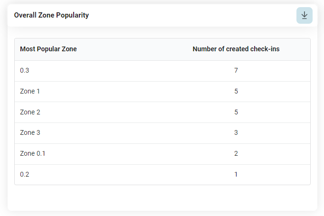Screen dimensions: 324x216
Task: Click check-in count 5 for Zone 1
Action: coord(236,91)
